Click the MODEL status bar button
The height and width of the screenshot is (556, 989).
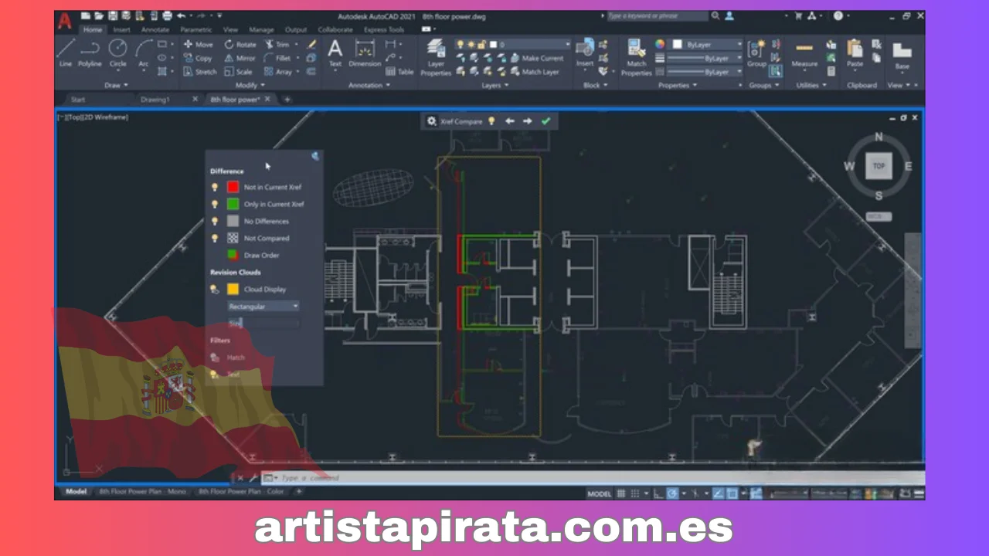tap(600, 493)
